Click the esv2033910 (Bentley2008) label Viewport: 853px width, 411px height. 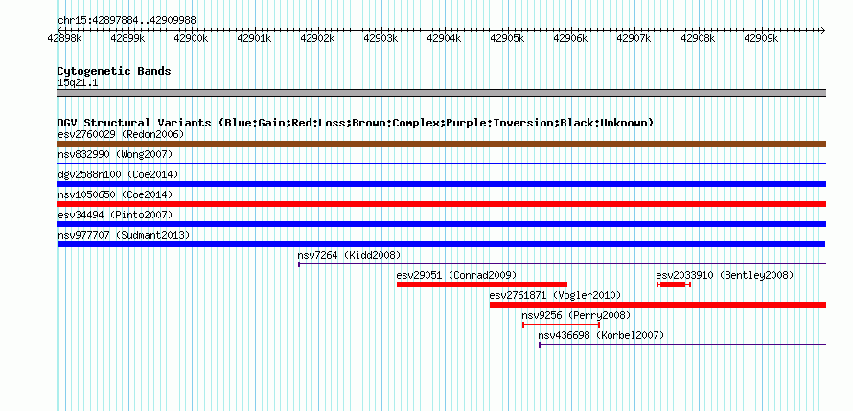pyautogui.click(x=726, y=275)
